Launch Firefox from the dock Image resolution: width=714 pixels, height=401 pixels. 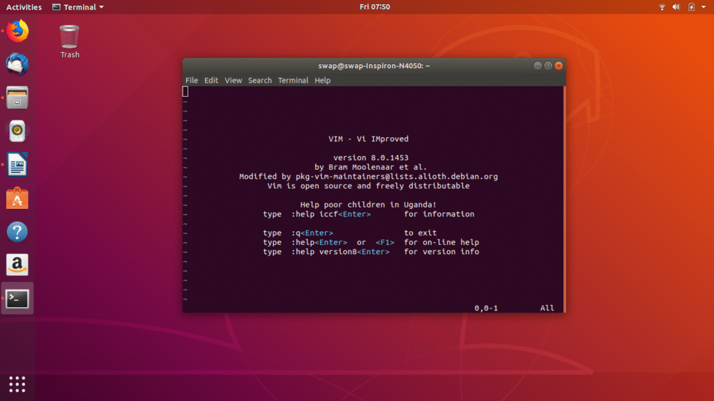(x=17, y=31)
